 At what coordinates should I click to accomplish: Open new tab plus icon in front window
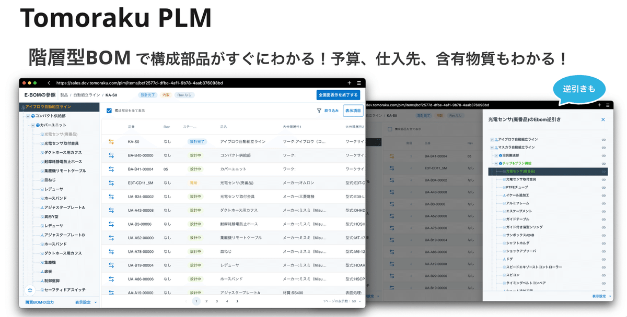pyautogui.click(x=350, y=83)
